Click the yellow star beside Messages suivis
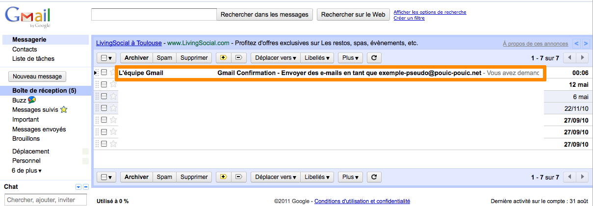The height and width of the screenshot is (206, 593). coord(63,110)
